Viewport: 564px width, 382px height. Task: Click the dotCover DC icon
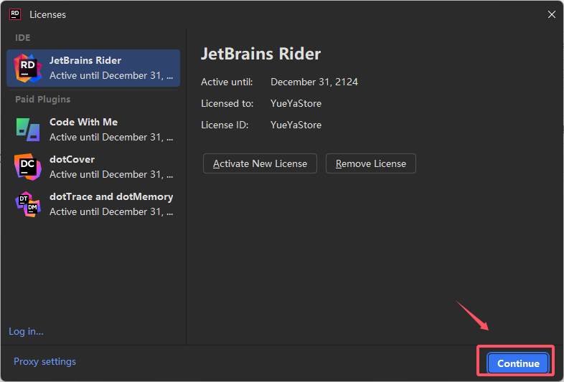[x=28, y=167]
